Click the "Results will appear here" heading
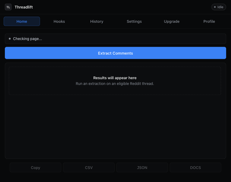This screenshot has height=182, width=231. (115, 78)
